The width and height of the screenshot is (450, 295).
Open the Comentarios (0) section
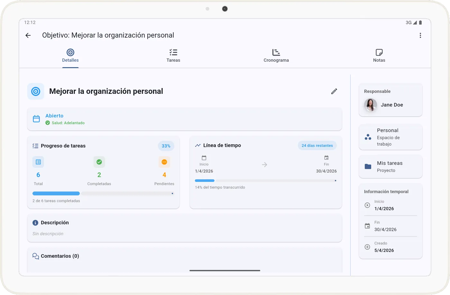[185, 260]
